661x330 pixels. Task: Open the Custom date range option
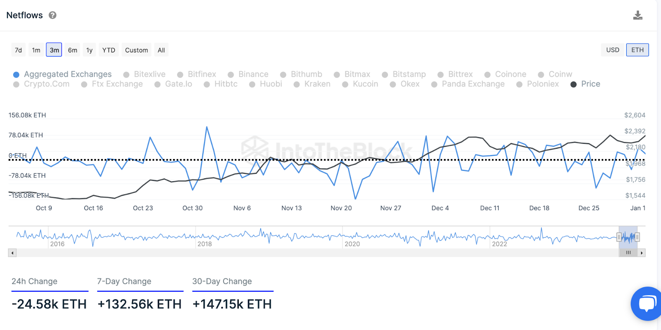136,49
